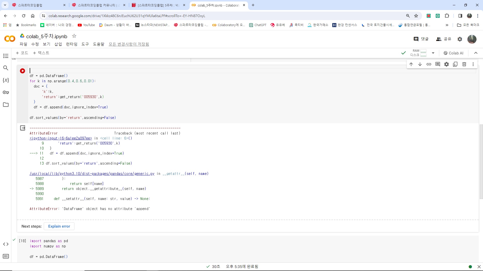Expand the tab search dropdown
Image resolution: width=483 pixels, height=271 pixels.
point(5,5)
